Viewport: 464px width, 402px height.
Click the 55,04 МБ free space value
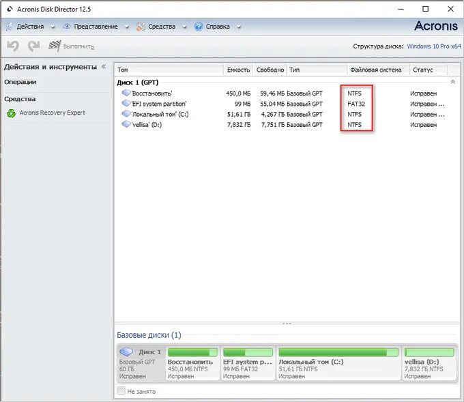272,104
